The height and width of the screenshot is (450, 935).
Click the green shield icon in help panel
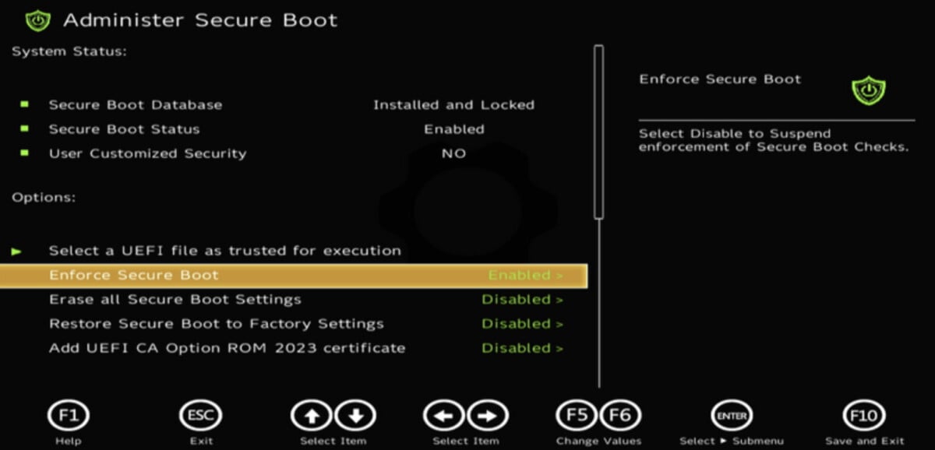868,91
